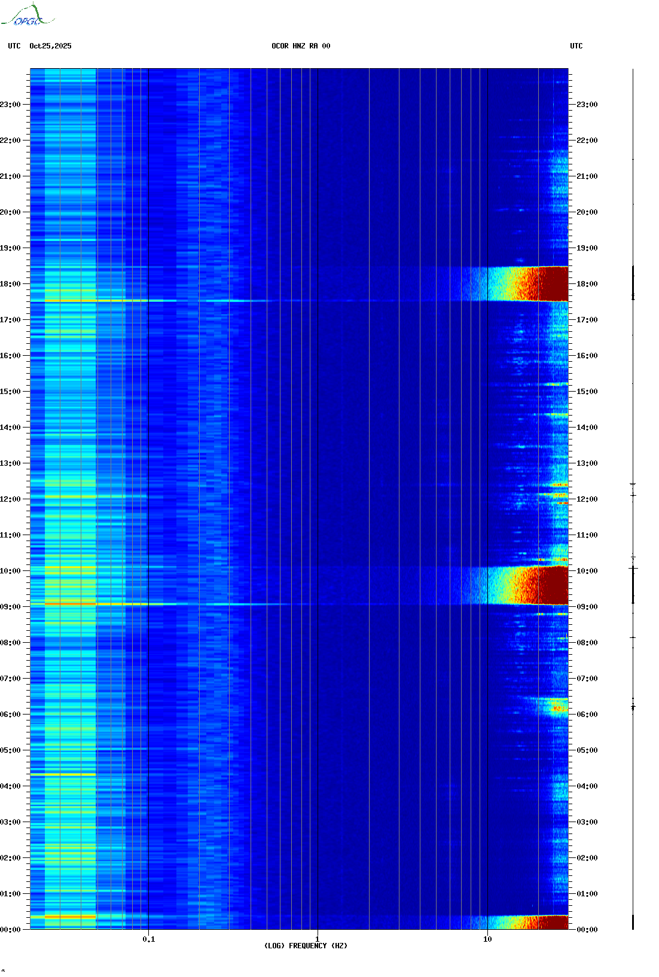Screen dimensions: 659x977
Task: Click the UTC label at top right
Action: [x=576, y=46]
